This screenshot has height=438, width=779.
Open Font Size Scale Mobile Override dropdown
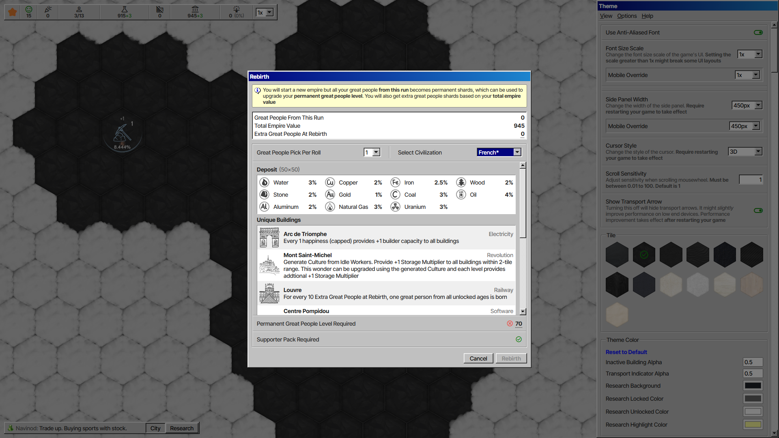(x=747, y=75)
